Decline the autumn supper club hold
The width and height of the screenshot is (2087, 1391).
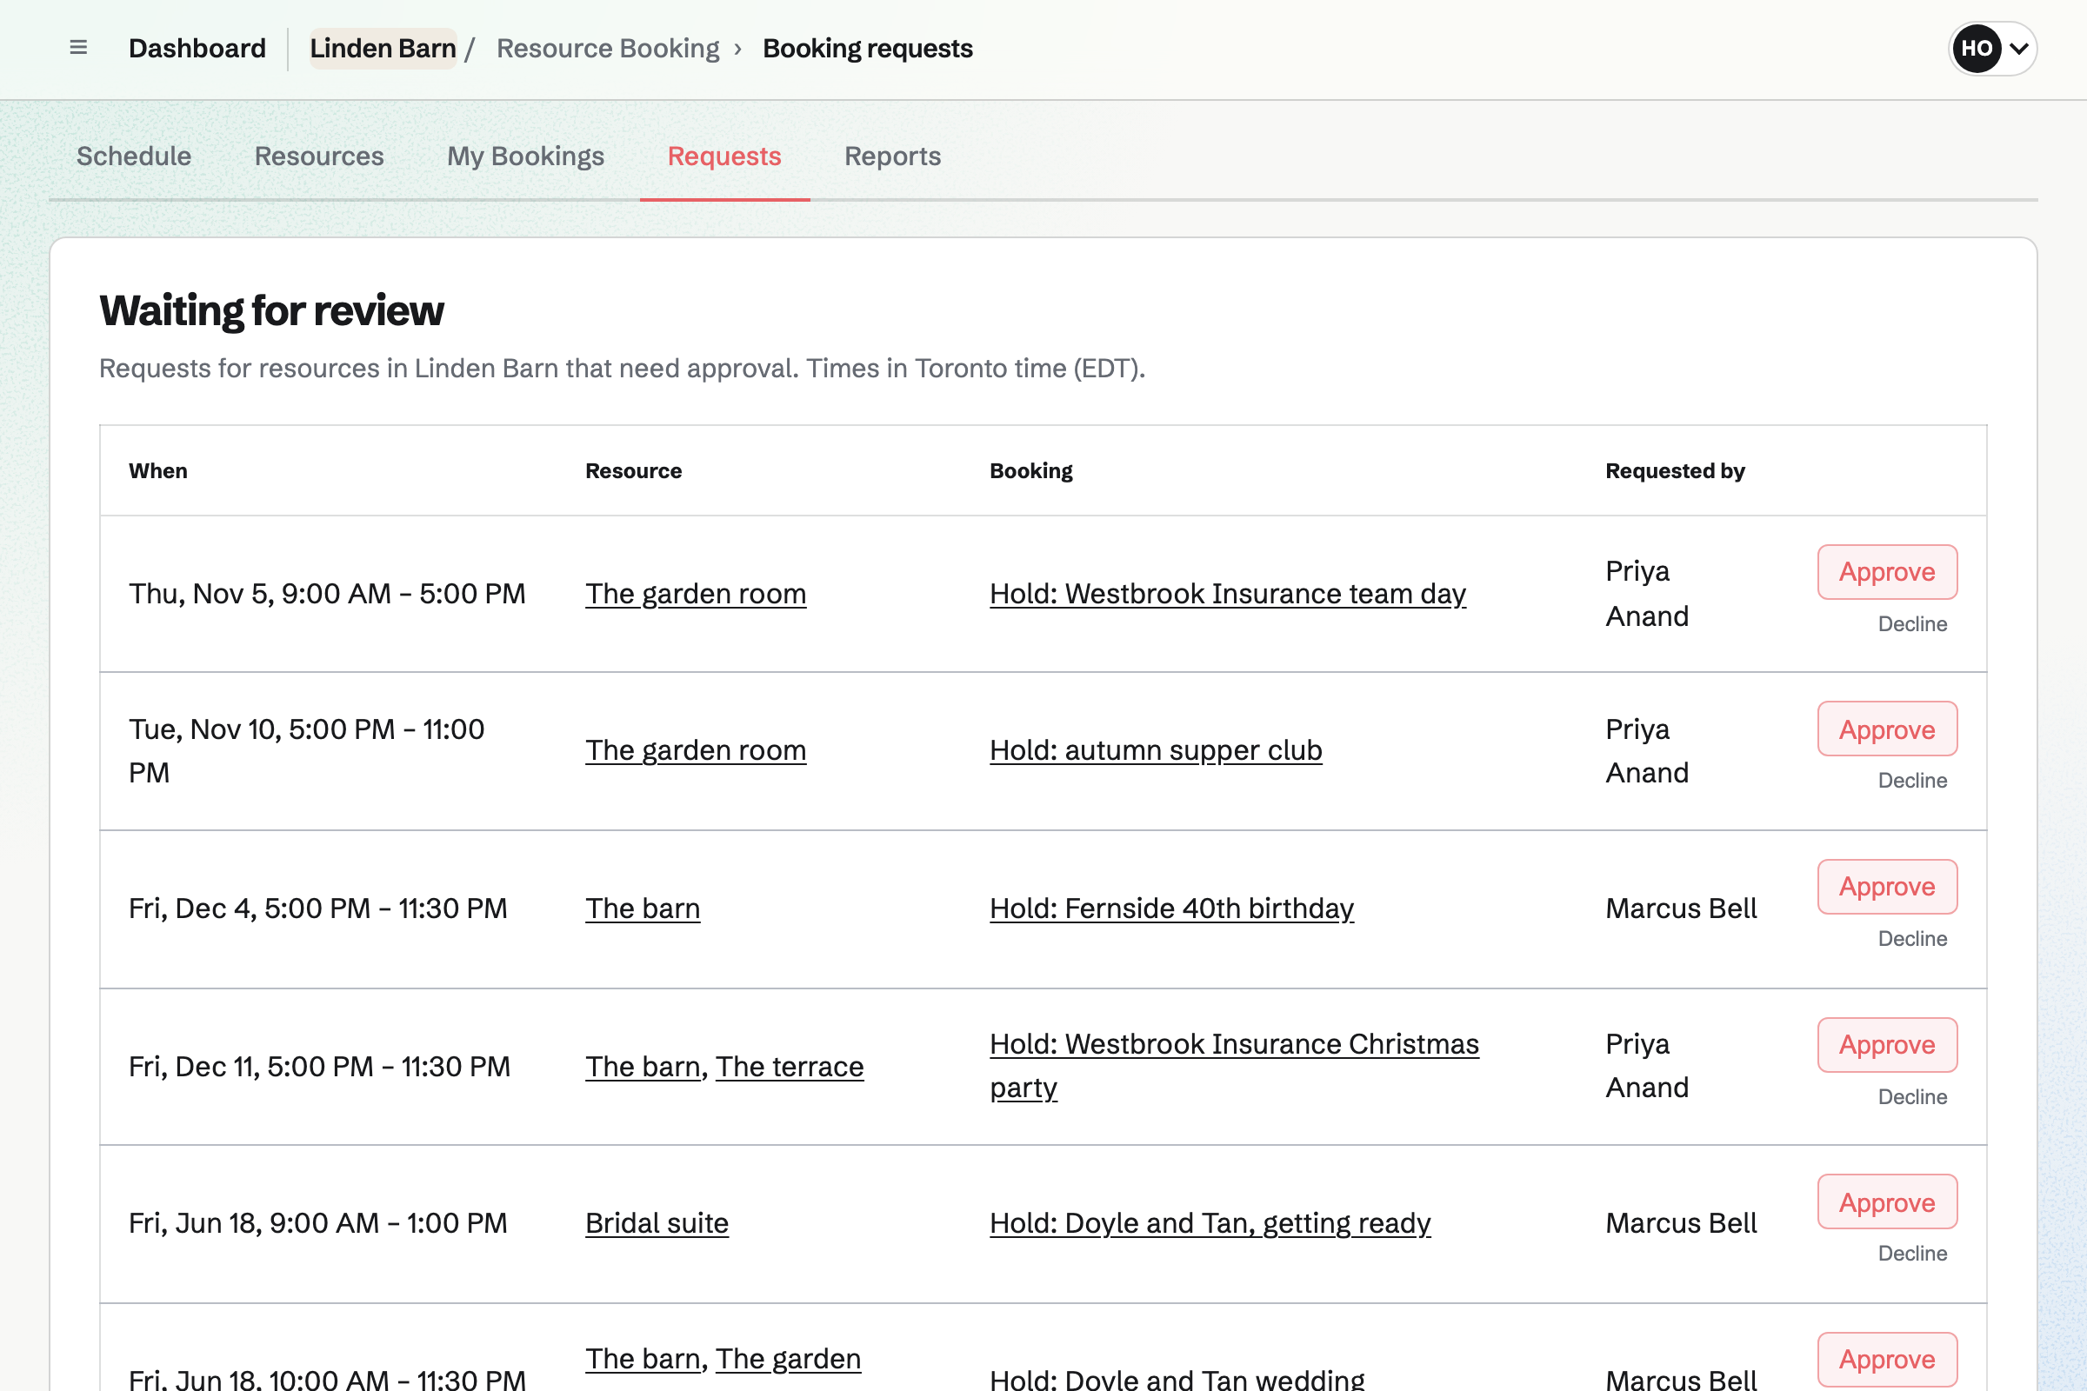(1912, 781)
